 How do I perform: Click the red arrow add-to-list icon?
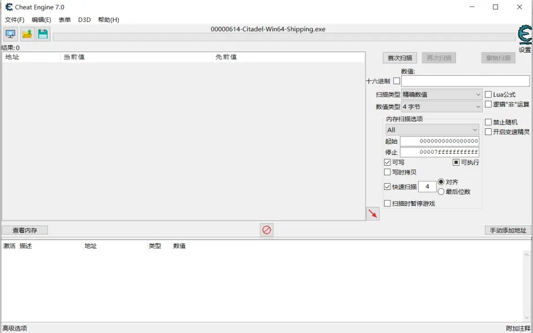tap(372, 214)
